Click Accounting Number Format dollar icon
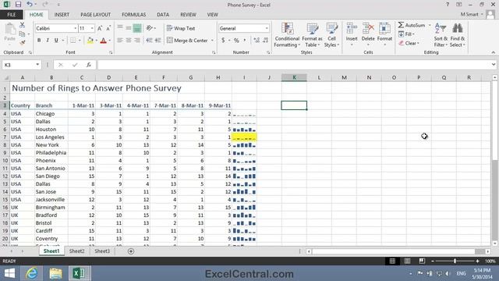 tap(223, 41)
